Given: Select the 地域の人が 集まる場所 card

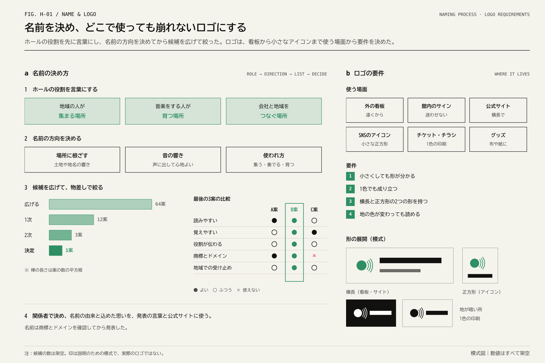Looking at the screenshot, I should tap(72, 111).
